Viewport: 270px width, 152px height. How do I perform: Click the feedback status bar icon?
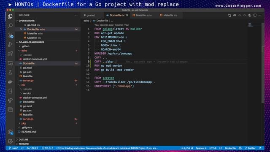click(240, 148)
